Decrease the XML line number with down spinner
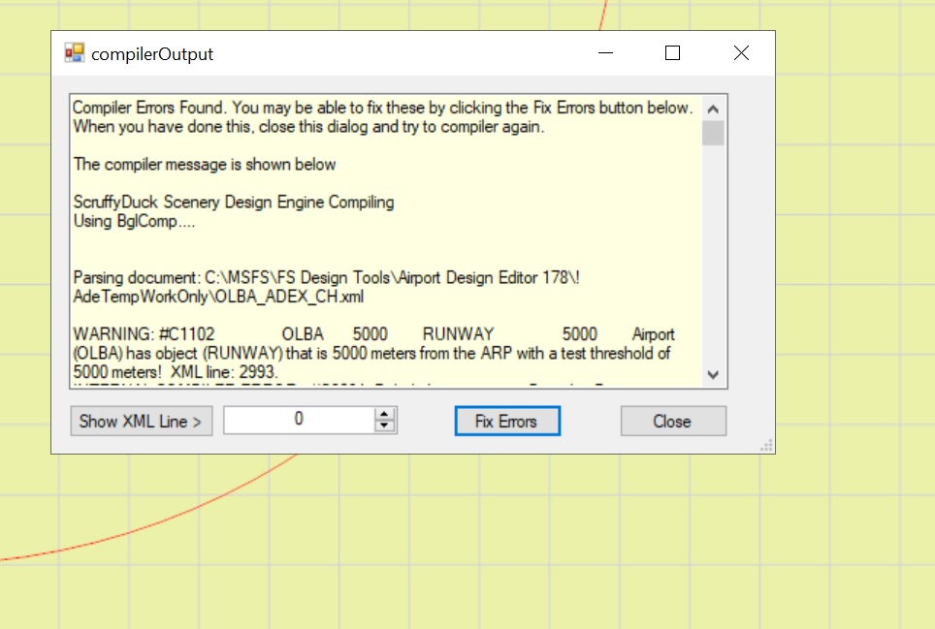 coord(386,426)
